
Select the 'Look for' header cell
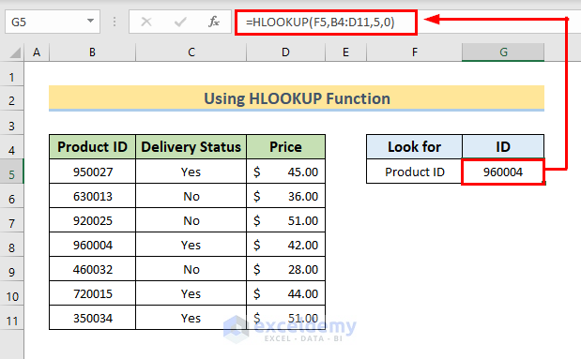pyautogui.click(x=414, y=147)
